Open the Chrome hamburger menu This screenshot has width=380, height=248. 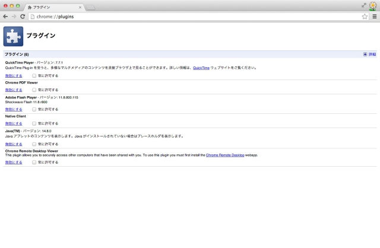375,17
